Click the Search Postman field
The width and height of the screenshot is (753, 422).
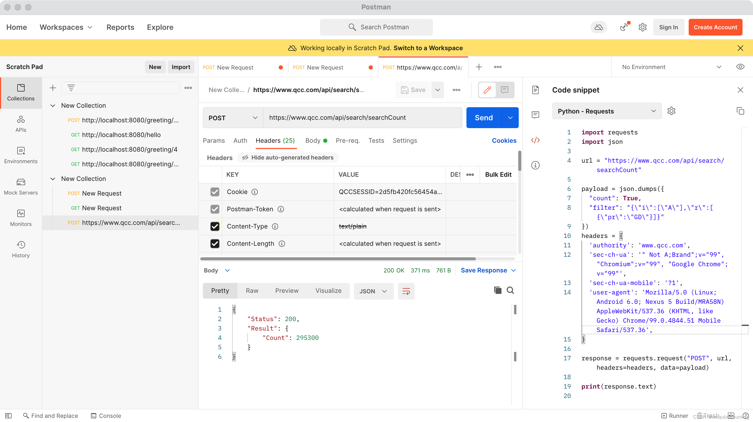click(376, 27)
